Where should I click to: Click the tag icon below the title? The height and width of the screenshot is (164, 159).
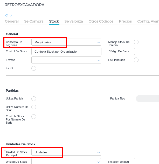(x=7, y=15)
